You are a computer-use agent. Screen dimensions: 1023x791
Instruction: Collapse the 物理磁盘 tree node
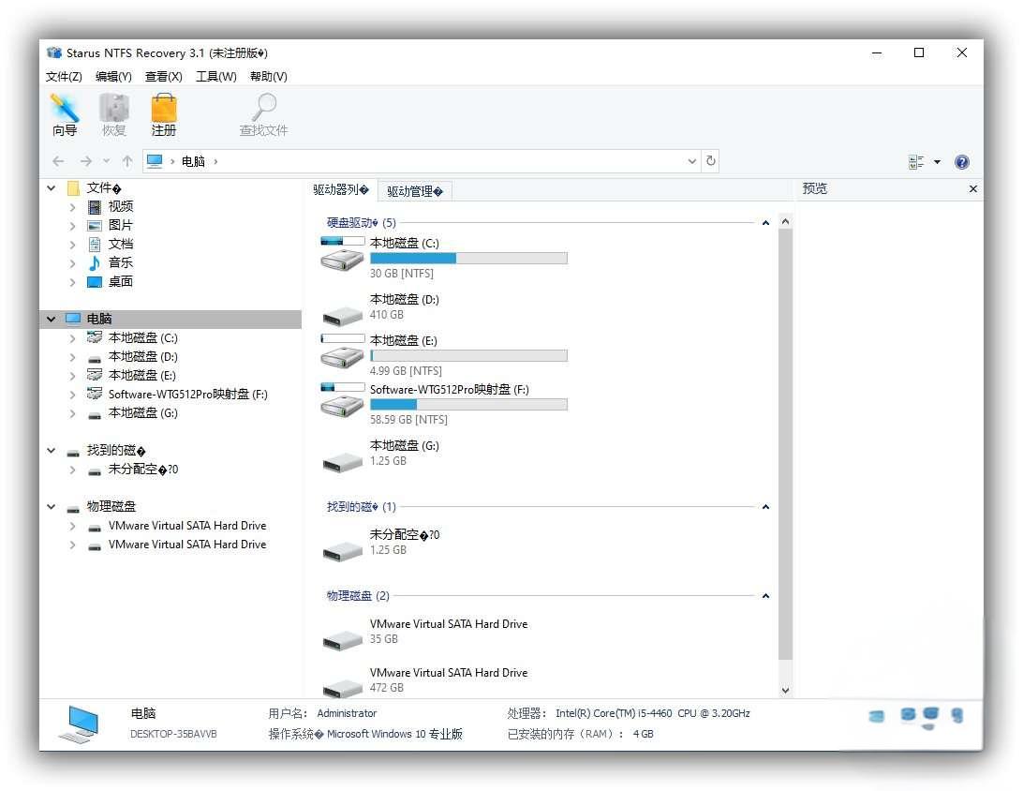pyautogui.click(x=51, y=506)
